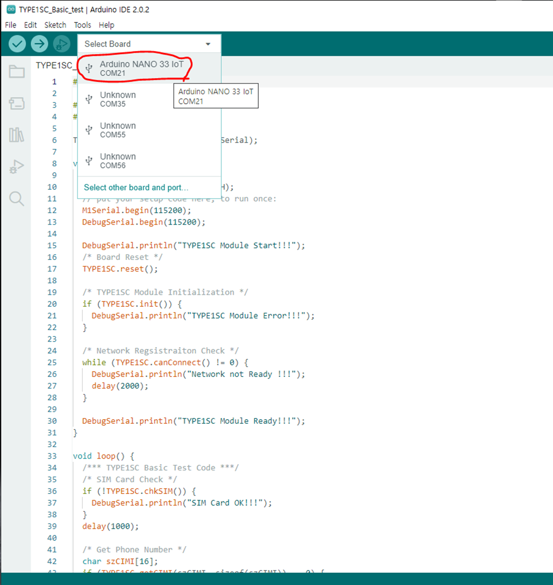Click the Start Debugging toolbar button
Screen dimensions: 553x585
pos(61,44)
